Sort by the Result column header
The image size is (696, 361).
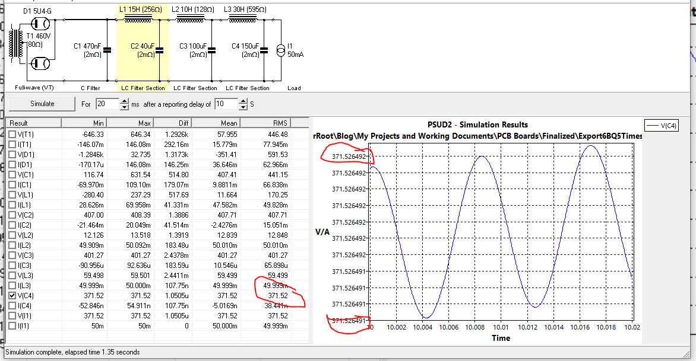[34, 123]
